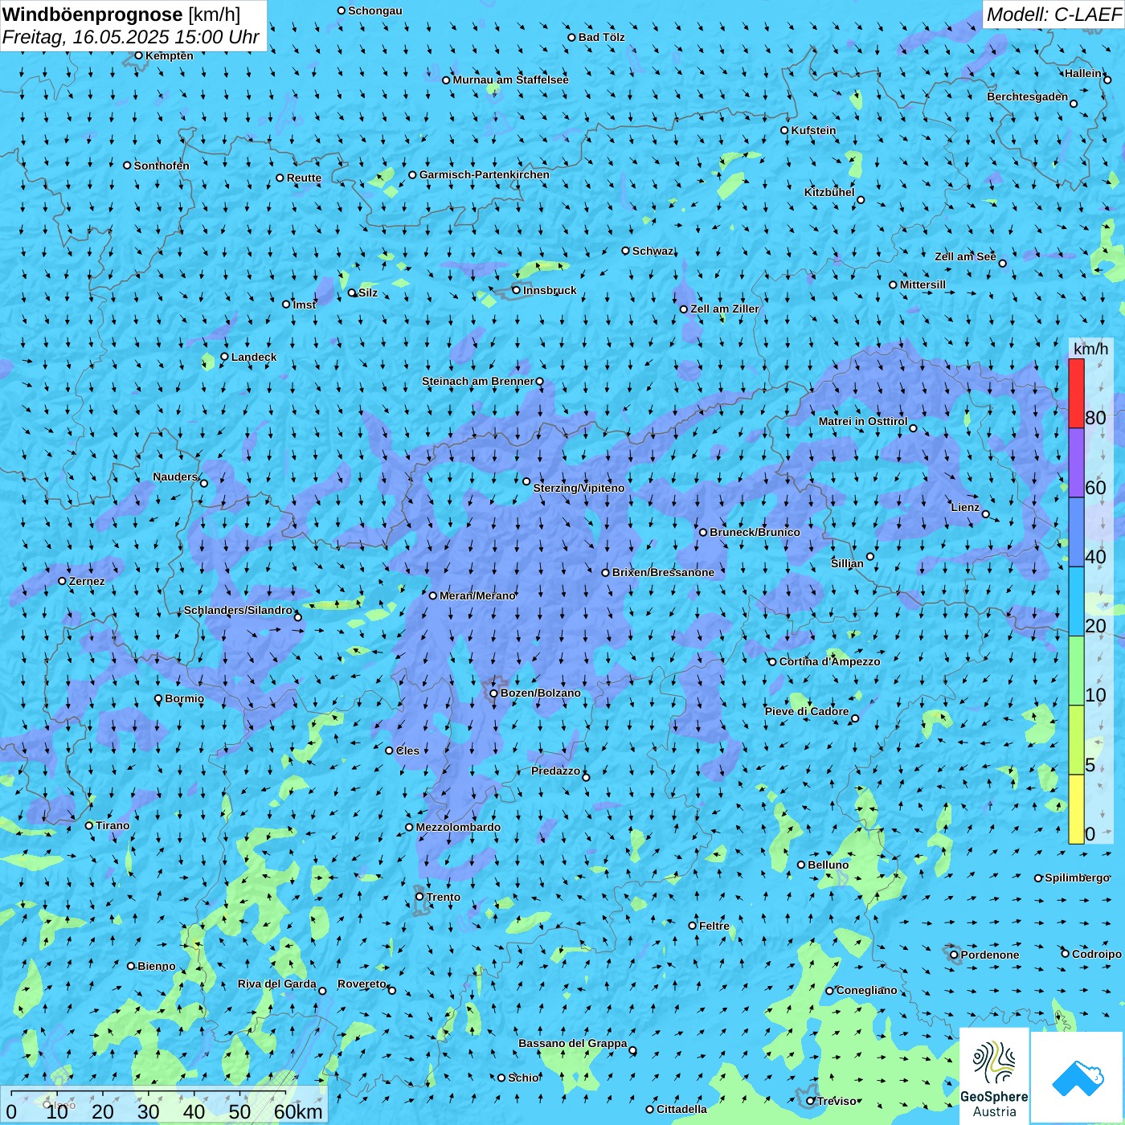
Task: Click the purple 60-80 km/h legend band
Action: [1076, 463]
